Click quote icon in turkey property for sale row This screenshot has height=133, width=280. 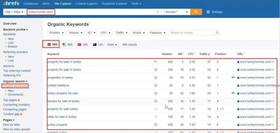click(233, 93)
